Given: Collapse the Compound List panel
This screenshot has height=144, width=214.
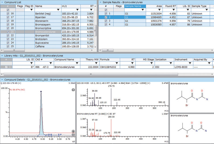Looking at the screenshot, I should pyautogui.click(x=2, y=2).
